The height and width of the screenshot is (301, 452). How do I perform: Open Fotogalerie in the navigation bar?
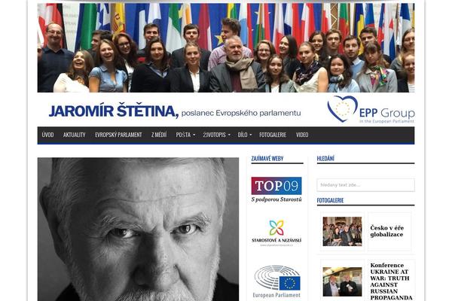[x=273, y=135]
